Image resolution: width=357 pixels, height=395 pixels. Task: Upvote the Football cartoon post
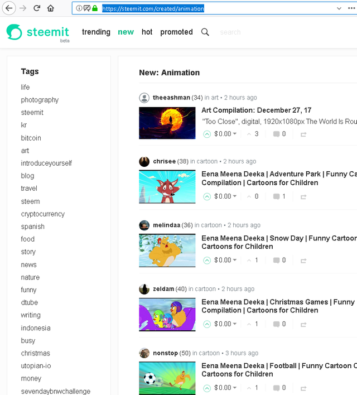click(207, 388)
